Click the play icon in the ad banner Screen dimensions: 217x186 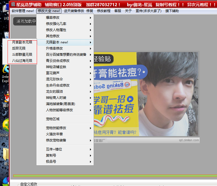coord(130,99)
